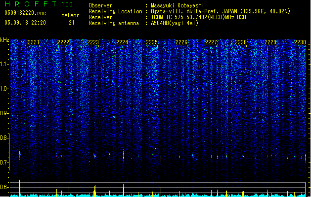Image resolution: width=311 pixels, height=197 pixels.
Task: Click the meteor count value 21
Action: 72,23
